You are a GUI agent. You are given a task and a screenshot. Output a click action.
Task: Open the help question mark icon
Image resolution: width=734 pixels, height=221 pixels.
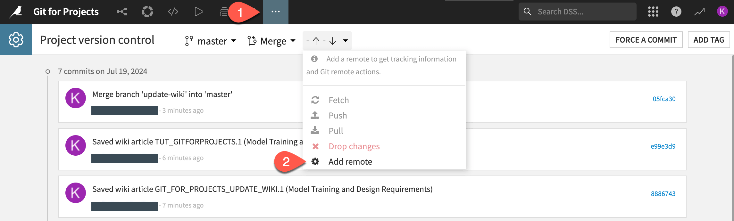676,12
